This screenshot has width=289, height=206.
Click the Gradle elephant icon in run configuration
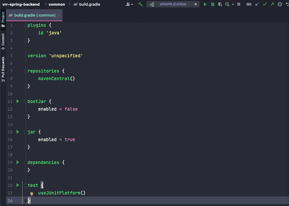point(152,4)
